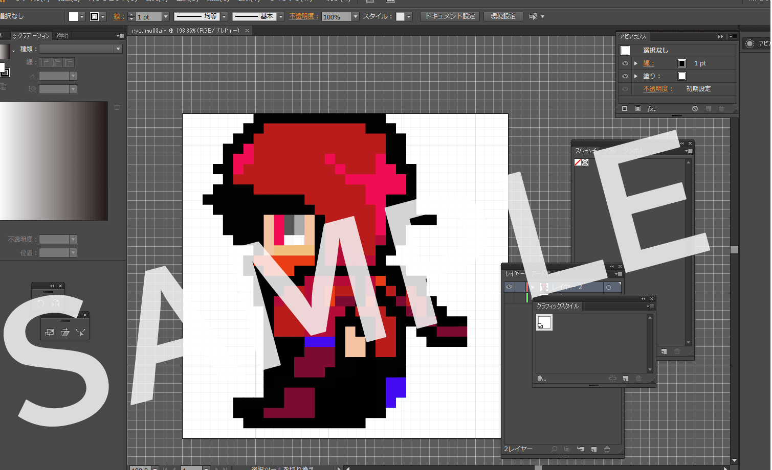The width and height of the screenshot is (772, 470).
Task: Select the スウォッチ panel tab
Action: (586, 151)
